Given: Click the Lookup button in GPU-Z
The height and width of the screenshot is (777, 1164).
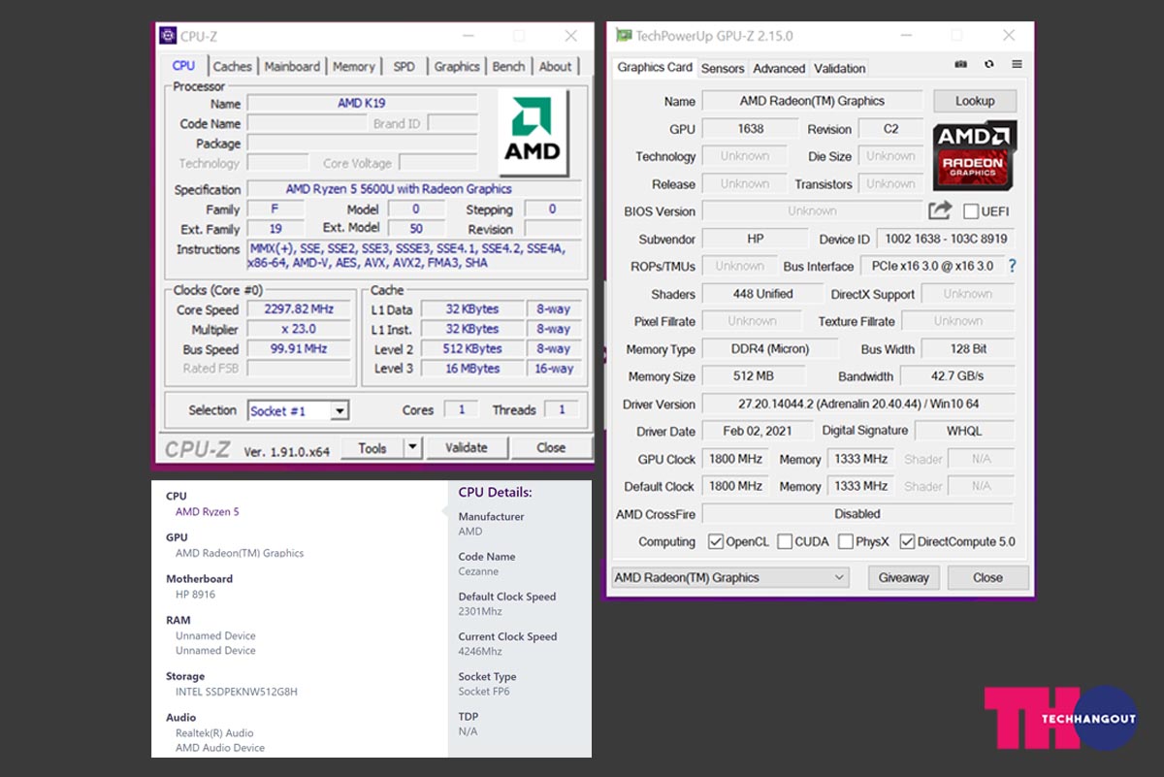Looking at the screenshot, I should coord(975,101).
